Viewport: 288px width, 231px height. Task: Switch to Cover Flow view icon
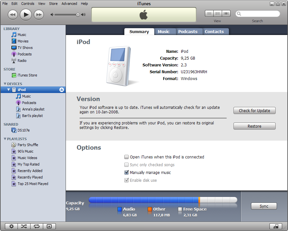pyautogui.click(x=226, y=13)
